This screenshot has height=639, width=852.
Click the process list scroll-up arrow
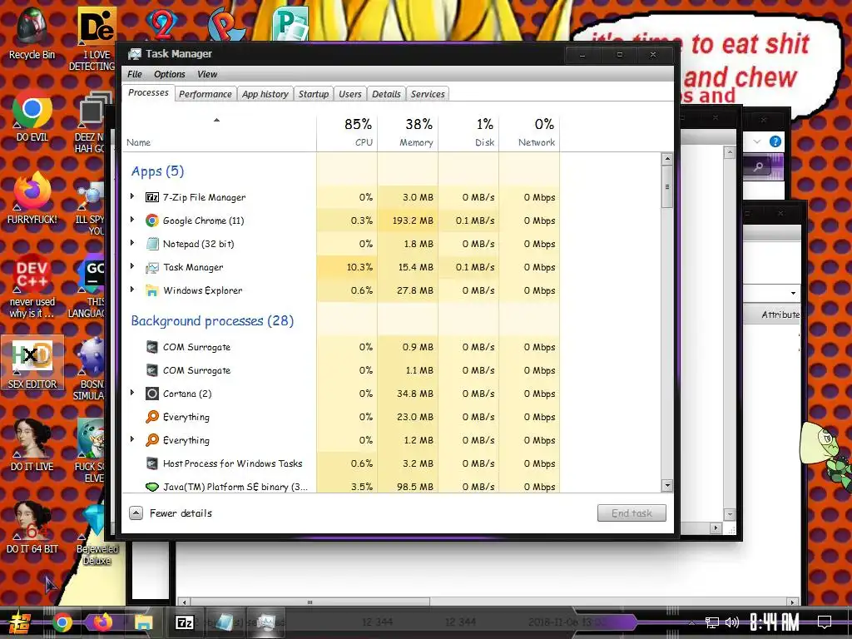(667, 159)
